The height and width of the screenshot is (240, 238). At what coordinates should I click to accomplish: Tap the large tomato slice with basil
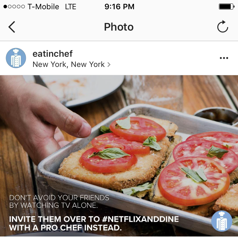(x=194, y=181)
